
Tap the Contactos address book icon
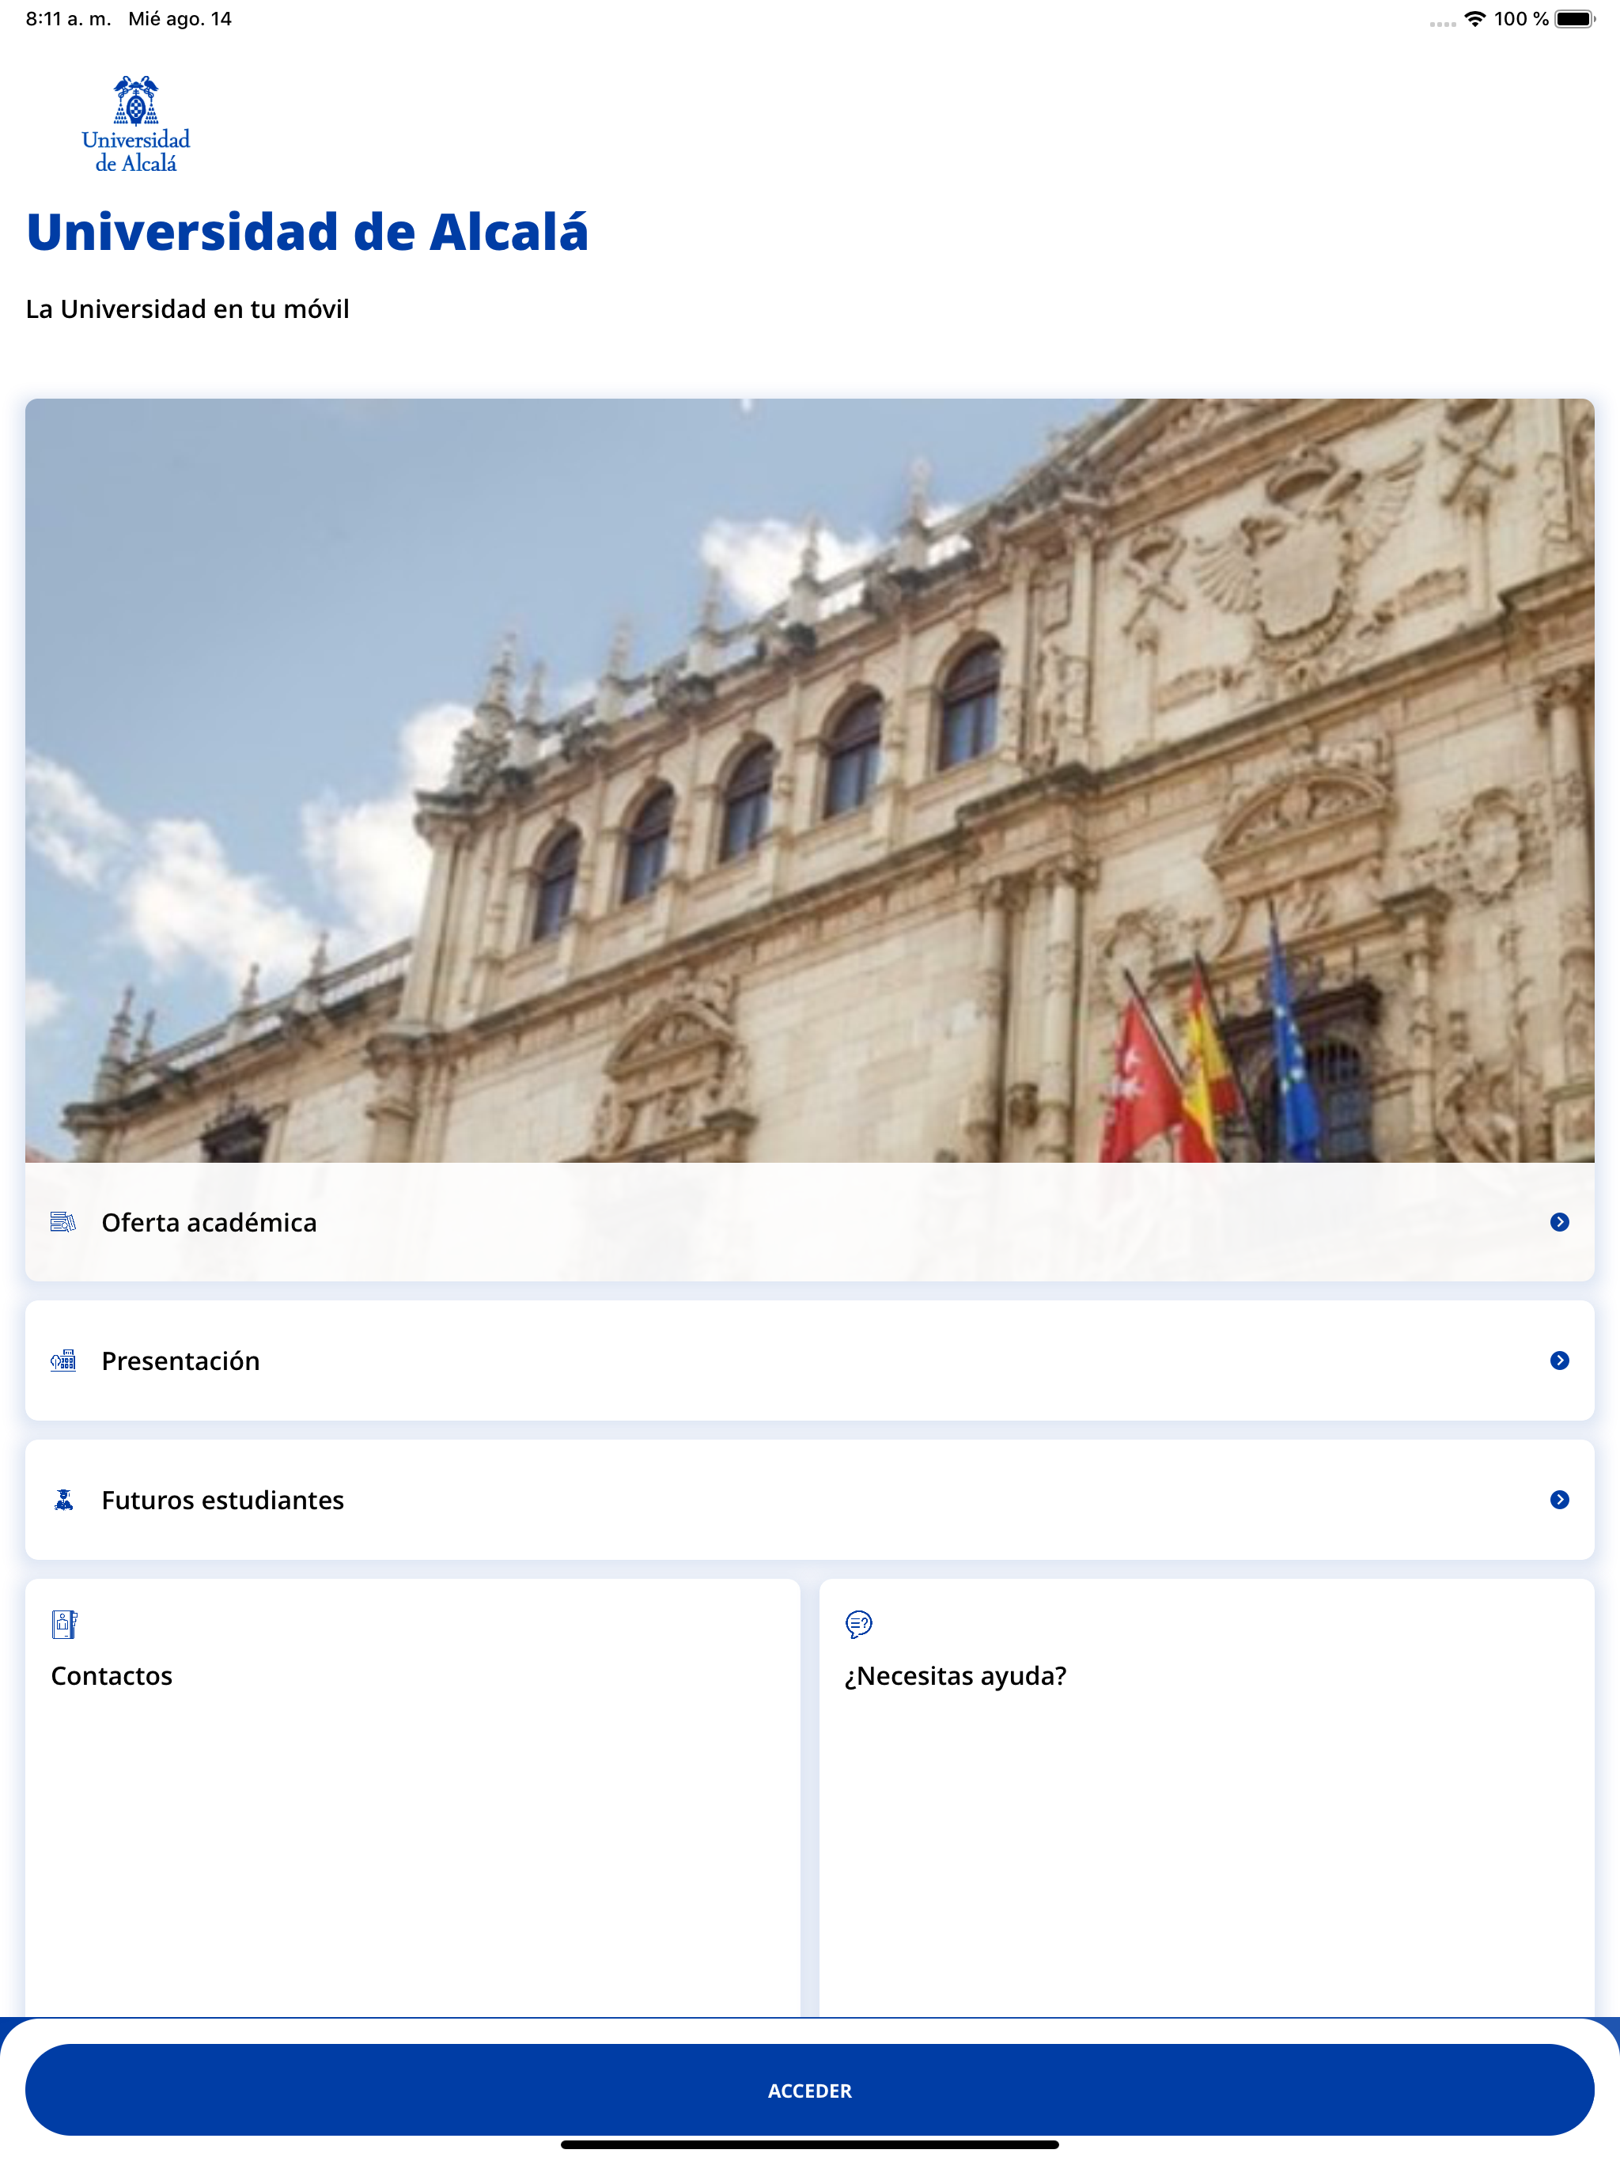coord(65,1624)
